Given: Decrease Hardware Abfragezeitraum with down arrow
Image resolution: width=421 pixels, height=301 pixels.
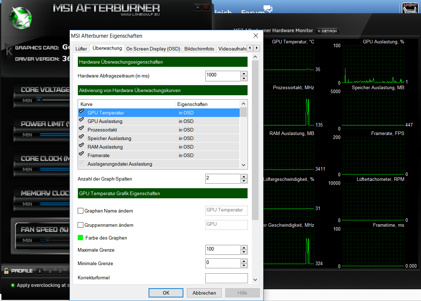Looking at the screenshot, I should [244, 79].
